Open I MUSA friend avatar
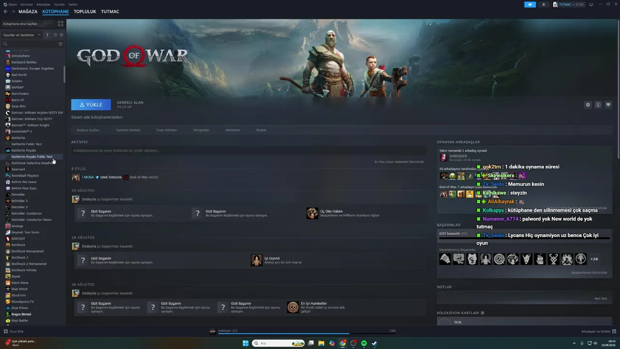This screenshot has width=620, height=349. [x=76, y=177]
